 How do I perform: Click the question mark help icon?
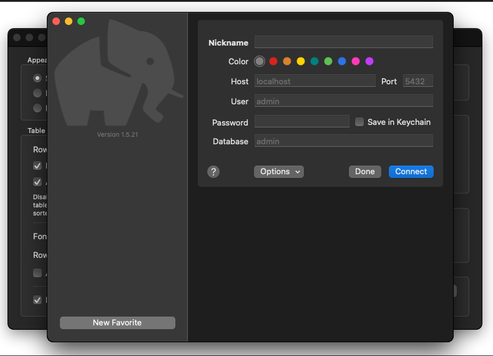point(213,172)
